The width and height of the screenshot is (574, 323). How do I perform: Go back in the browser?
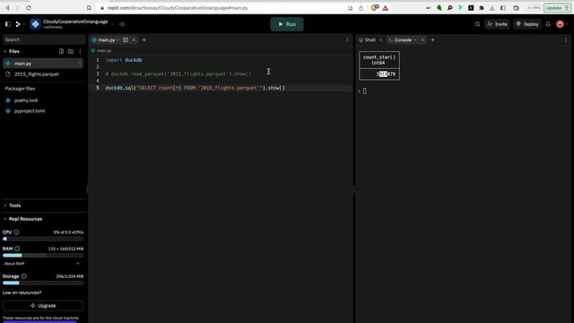pos(7,8)
